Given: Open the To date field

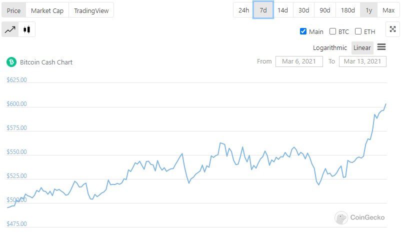Looking at the screenshot, I should 362,61.
